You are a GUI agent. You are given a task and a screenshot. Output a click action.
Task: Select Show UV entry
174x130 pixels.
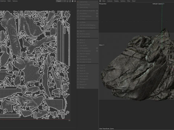click(x=87, y=82)
